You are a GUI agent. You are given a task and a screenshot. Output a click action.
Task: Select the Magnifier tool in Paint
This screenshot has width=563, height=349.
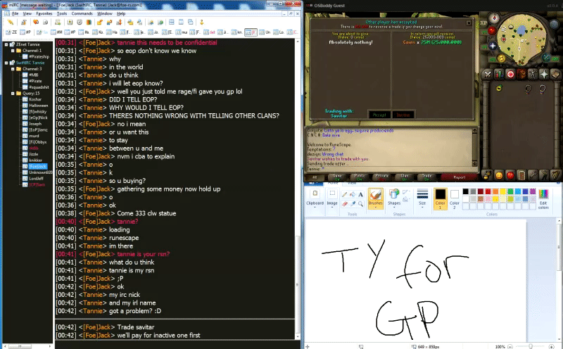[360, 203]
